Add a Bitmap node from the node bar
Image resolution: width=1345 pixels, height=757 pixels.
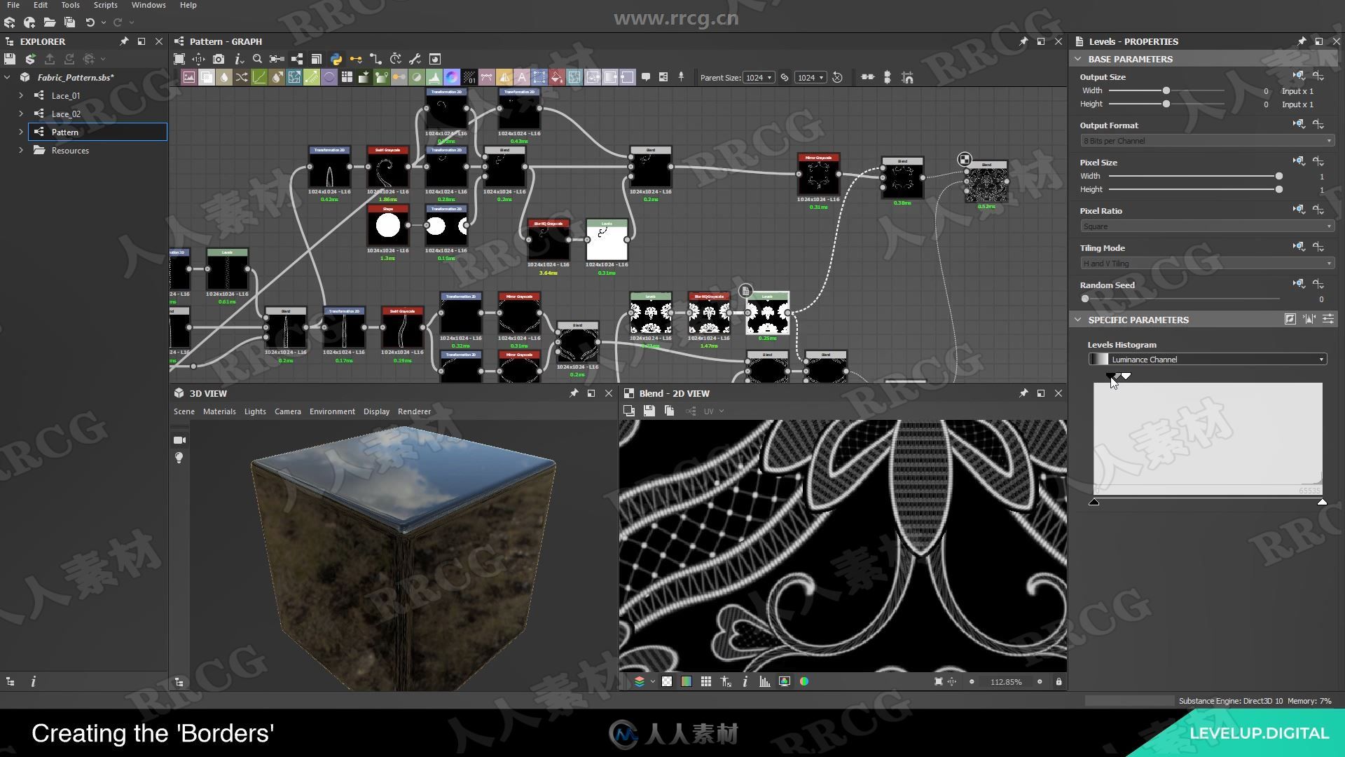189,77
